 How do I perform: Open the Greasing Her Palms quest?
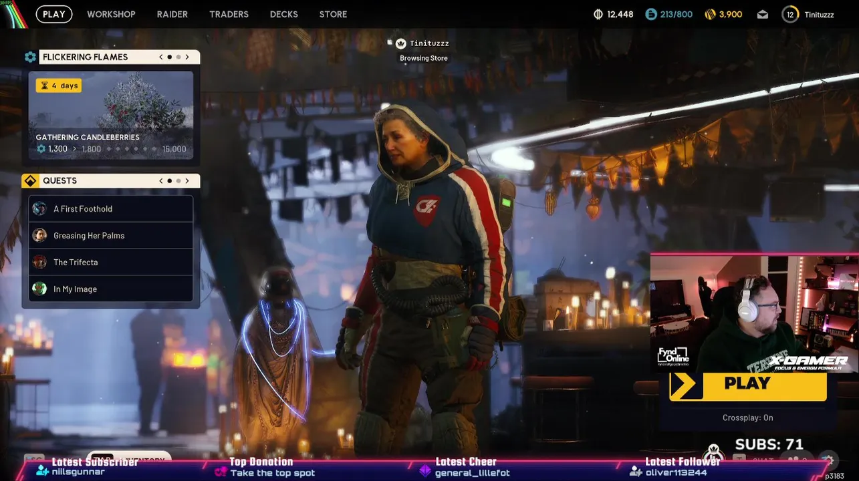click(x=111, y=235)
